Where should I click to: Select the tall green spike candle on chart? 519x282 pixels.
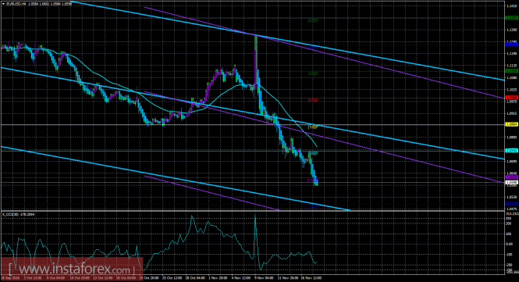point(256,59)
